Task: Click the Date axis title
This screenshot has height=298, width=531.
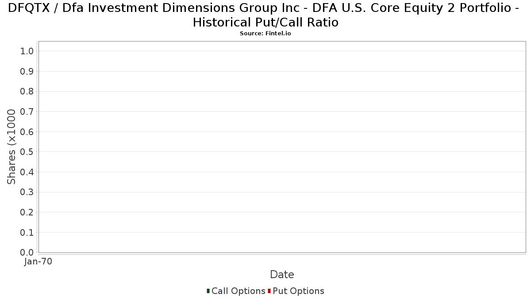Action: pos(282,275)
